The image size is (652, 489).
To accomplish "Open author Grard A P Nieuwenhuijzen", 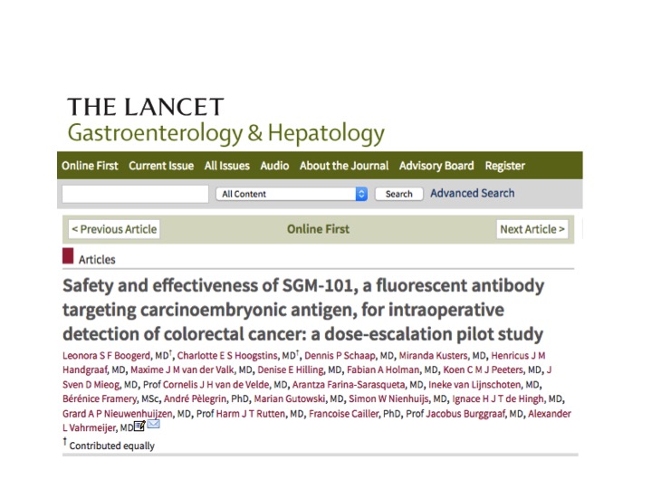I will [x=117, y=414].
